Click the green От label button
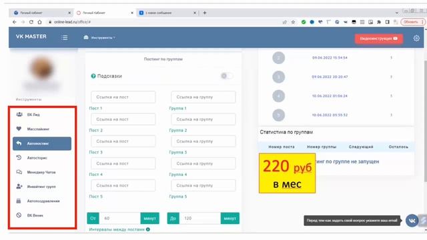This screenshot has width=427, height=240. point(93,218)
